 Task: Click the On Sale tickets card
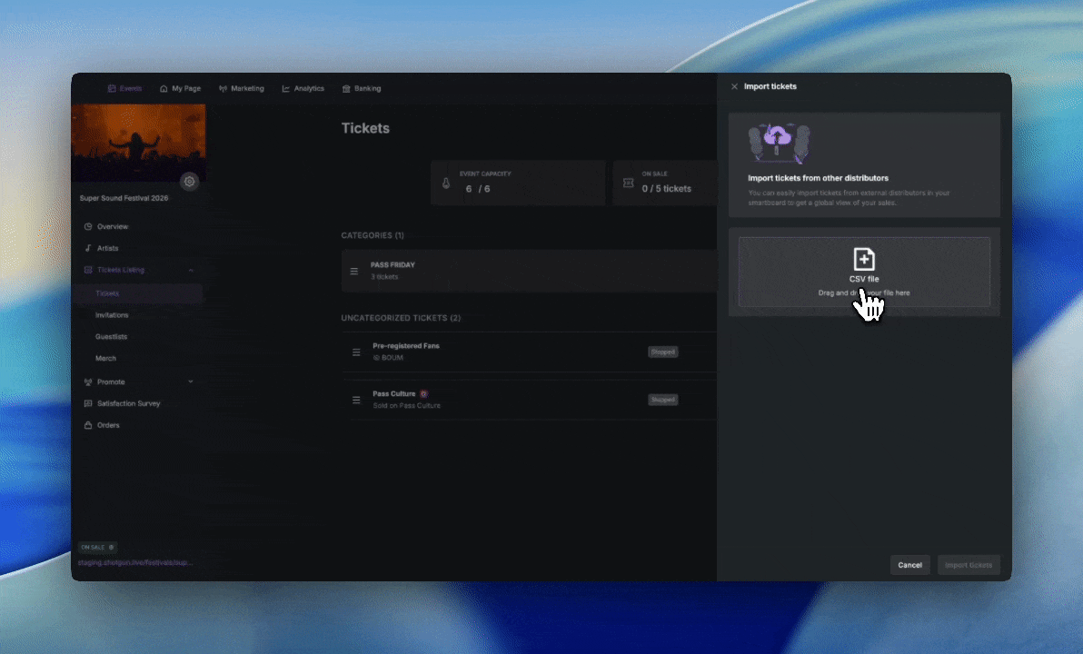[x=664, y=183]
